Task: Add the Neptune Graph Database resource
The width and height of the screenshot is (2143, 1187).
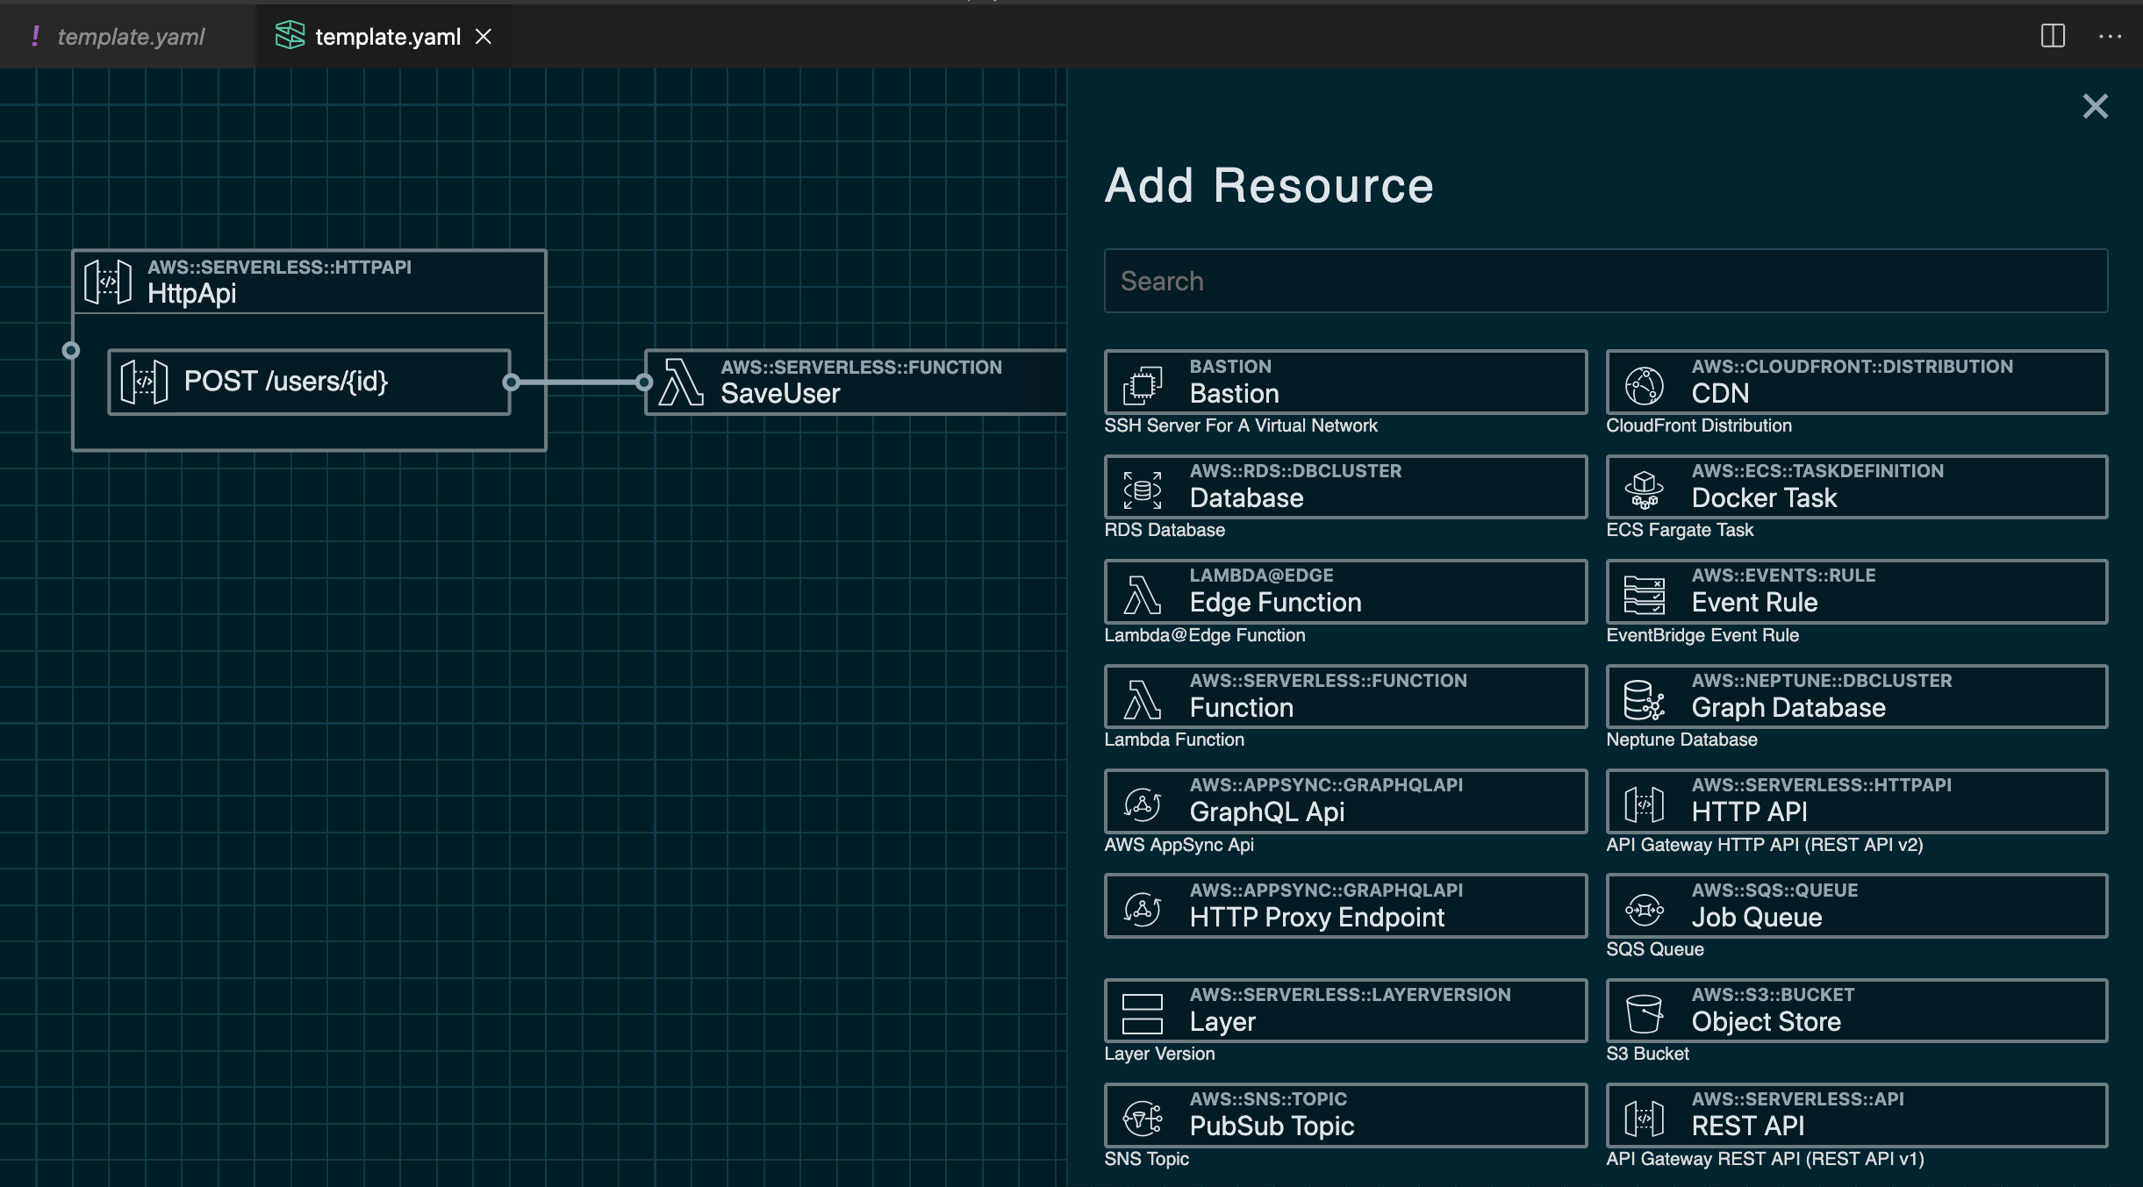Action: (x=1855, y=696)
